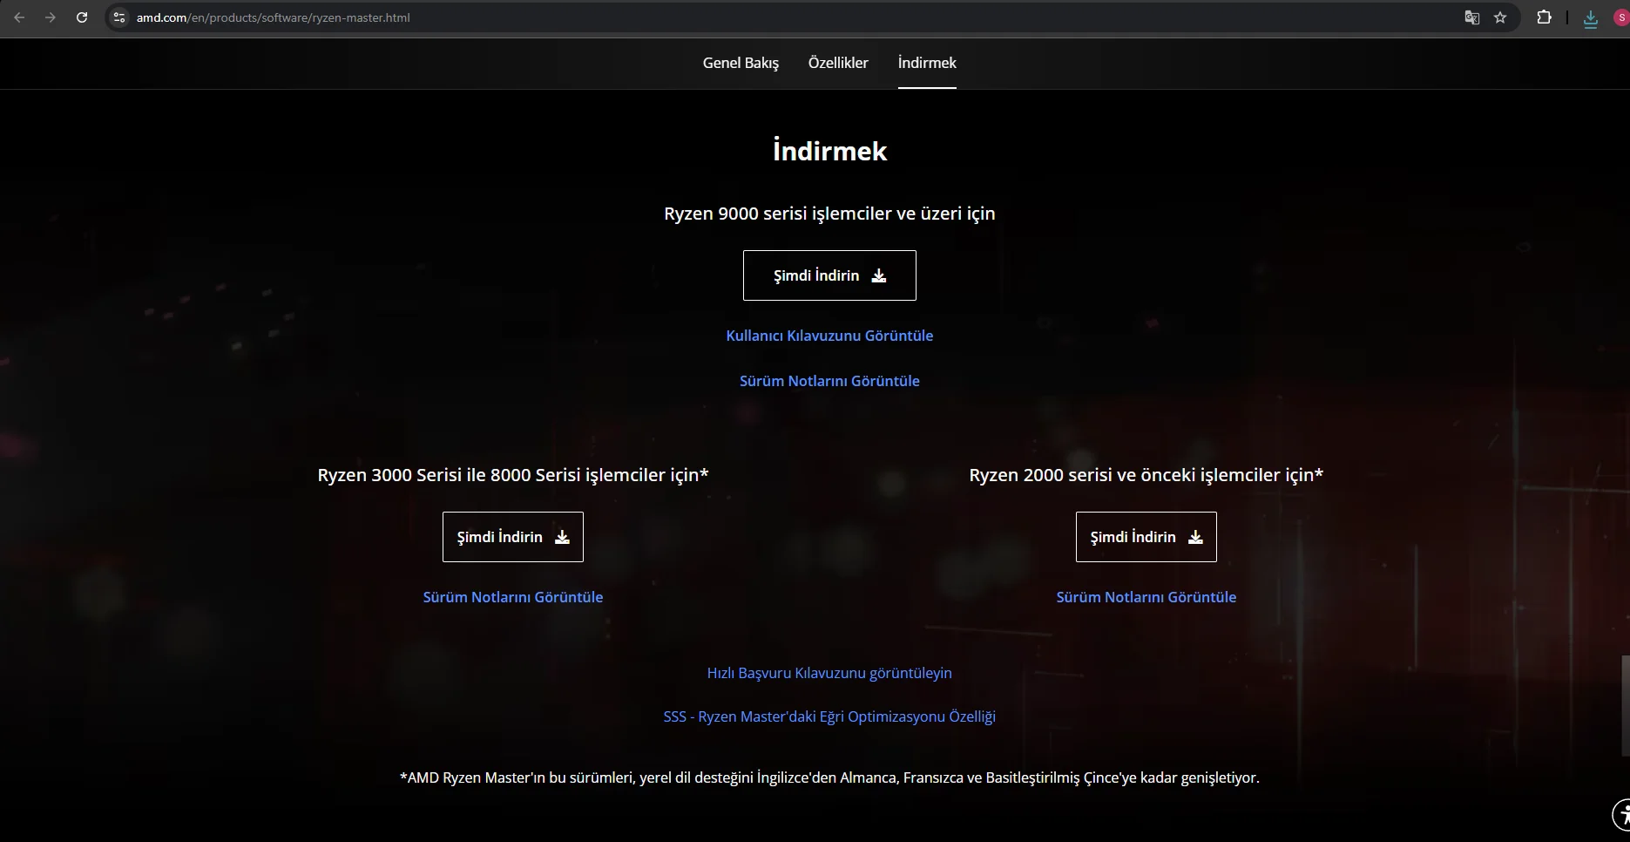Open Kullanıcı Kılavuzunu Görüntüle link
The height and width of the screenshot is (842, 1630).
[829, 336]
